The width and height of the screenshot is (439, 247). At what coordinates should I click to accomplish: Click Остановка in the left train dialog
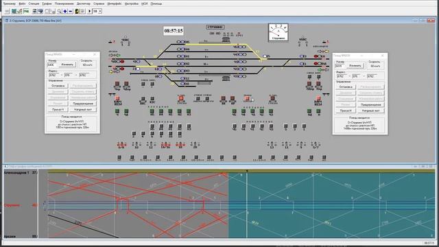click(58, 86)
